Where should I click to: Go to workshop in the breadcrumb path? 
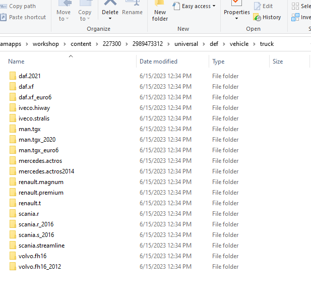(x=46, y=44)
